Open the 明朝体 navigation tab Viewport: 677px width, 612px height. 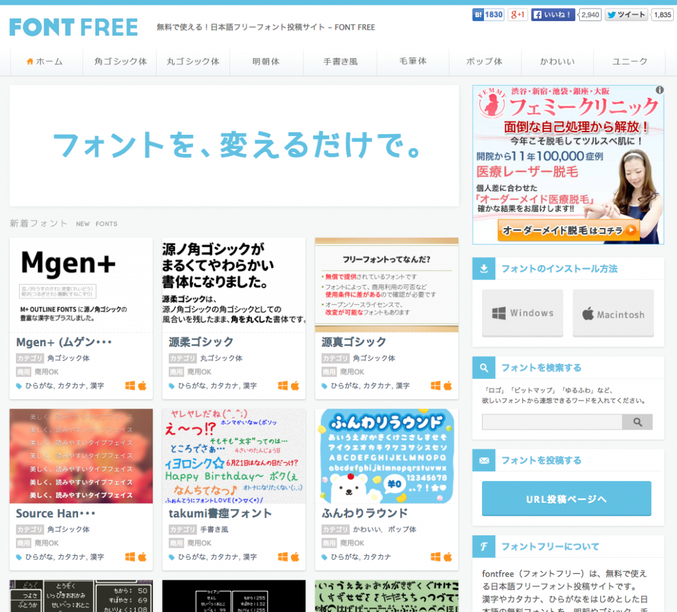266,61
